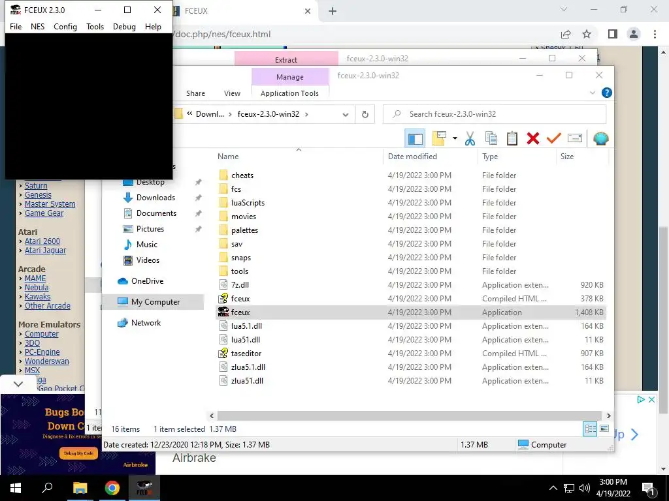Refresh the fceux-2.3.0-win32 folder

pos(365,114)
